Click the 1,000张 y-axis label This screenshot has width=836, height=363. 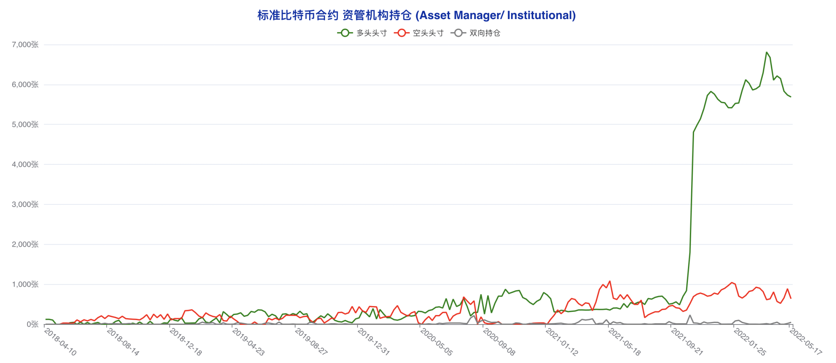click(x=25, y=284)
